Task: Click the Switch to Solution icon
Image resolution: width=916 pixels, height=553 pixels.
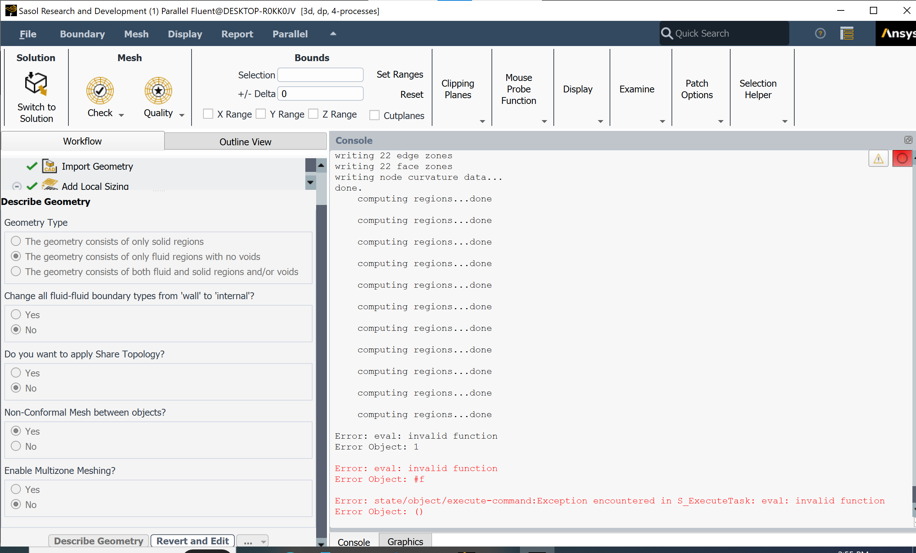Action: point(36,84)
